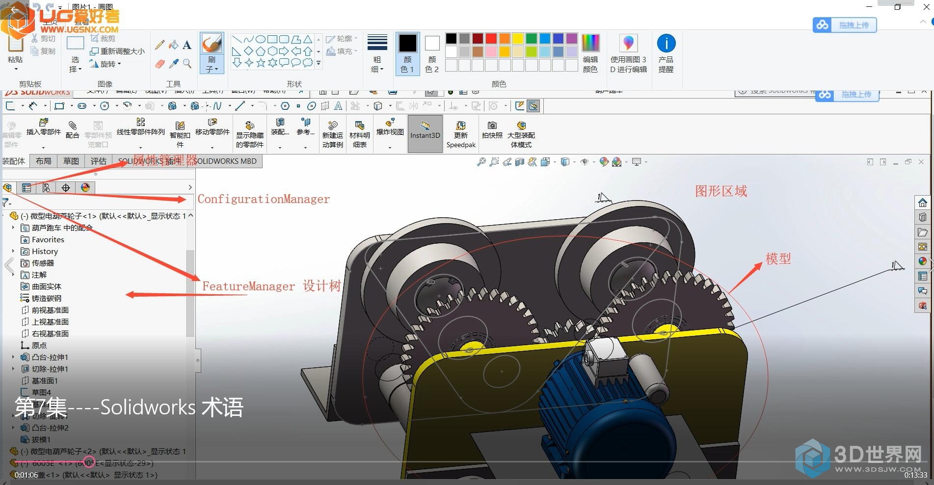Toggle Large Assembly Mode
934x485 pixels.
pyautogui.click(x=521, y=134)
